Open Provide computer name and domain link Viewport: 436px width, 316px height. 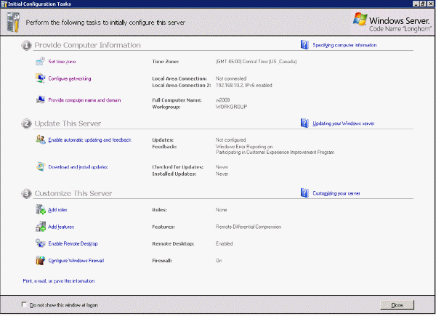84,100
